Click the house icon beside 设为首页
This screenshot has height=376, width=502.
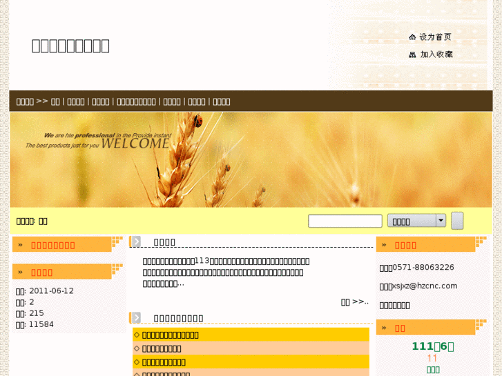click(x=412, y=37)
